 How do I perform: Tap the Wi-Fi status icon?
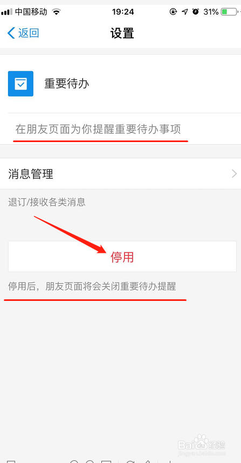56,12
